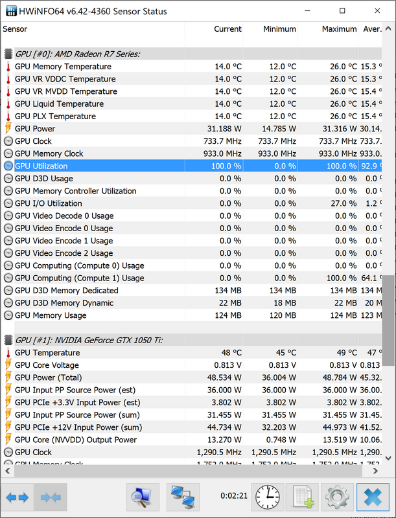
Task: Select the GPU D3D Memory Dedicated row
Action: 192,290
